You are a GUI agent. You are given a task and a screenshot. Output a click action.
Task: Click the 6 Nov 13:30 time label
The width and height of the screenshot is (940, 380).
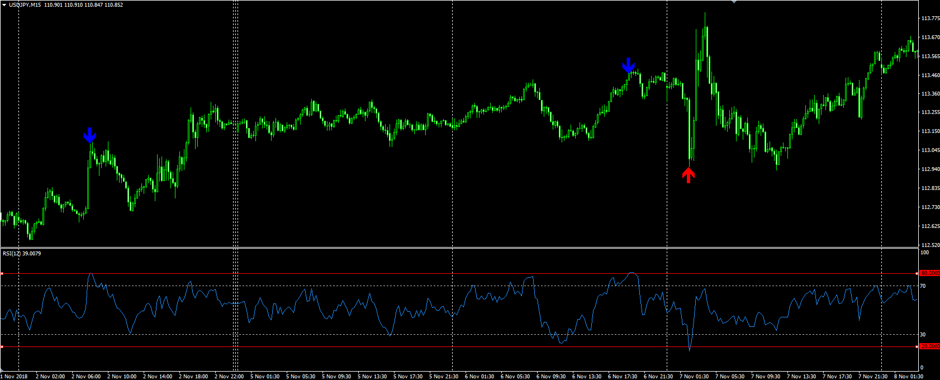click(x=587, y=377)
